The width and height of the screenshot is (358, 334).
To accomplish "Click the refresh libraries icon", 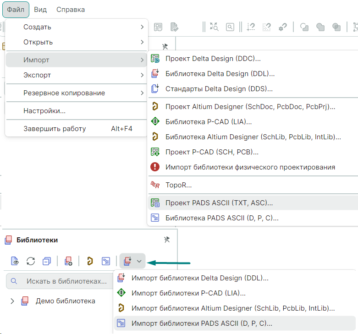I will click(x=31, y=261).
